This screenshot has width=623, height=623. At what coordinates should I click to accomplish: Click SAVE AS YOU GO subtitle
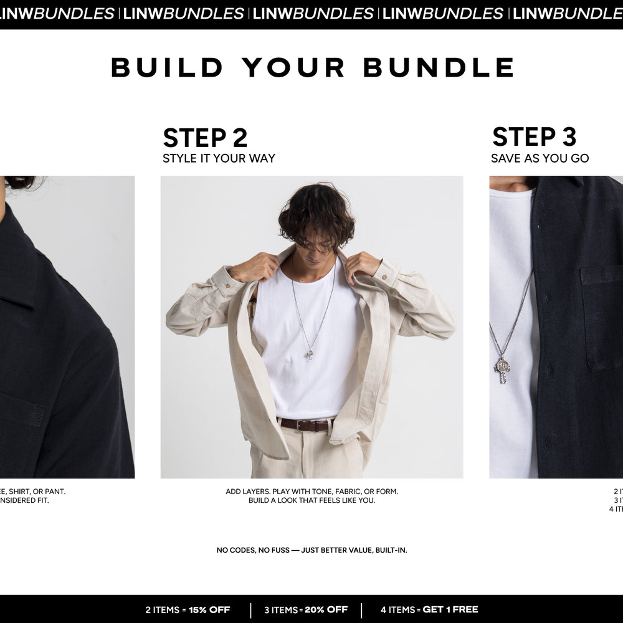540,158
